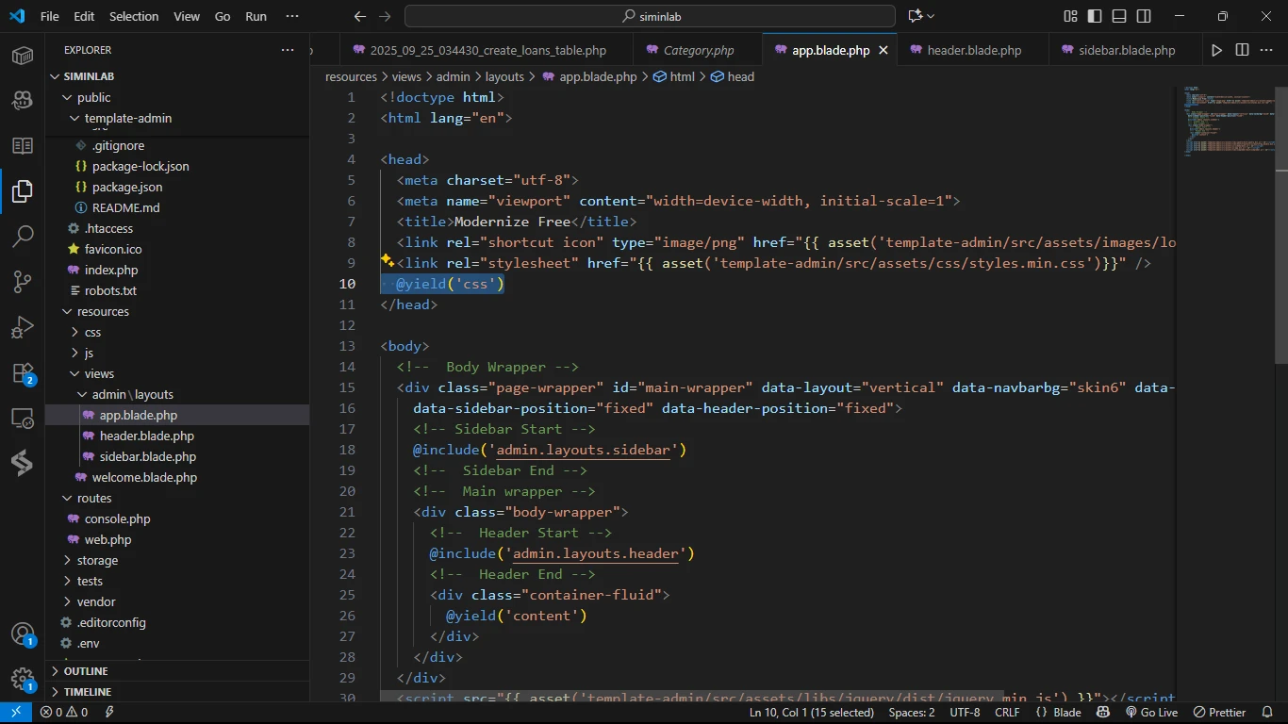Click Go Live in status bar
This screenshot has height=724, width=1288.
(x=1151, y=713)
